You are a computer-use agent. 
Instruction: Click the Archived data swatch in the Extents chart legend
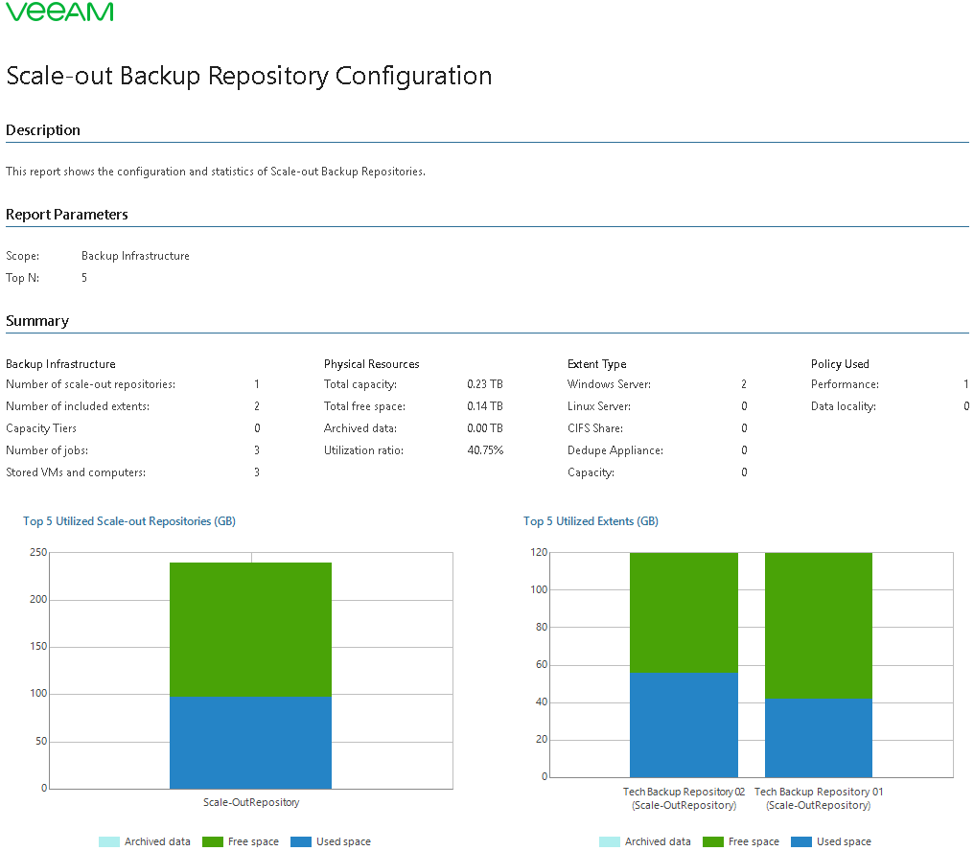(x=610, y=841)
